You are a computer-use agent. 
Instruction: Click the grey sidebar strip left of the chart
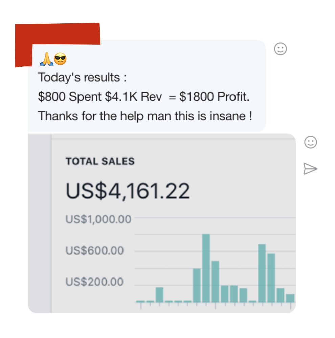coord(39,223)
